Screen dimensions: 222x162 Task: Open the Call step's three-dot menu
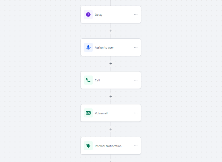pyautogui.click(x=136, y=80)
